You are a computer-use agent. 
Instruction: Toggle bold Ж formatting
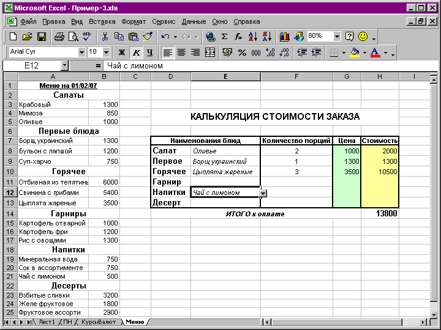click(121, 52)
